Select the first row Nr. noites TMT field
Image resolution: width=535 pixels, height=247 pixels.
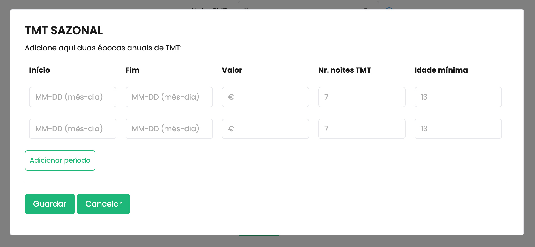click(362, 97)
